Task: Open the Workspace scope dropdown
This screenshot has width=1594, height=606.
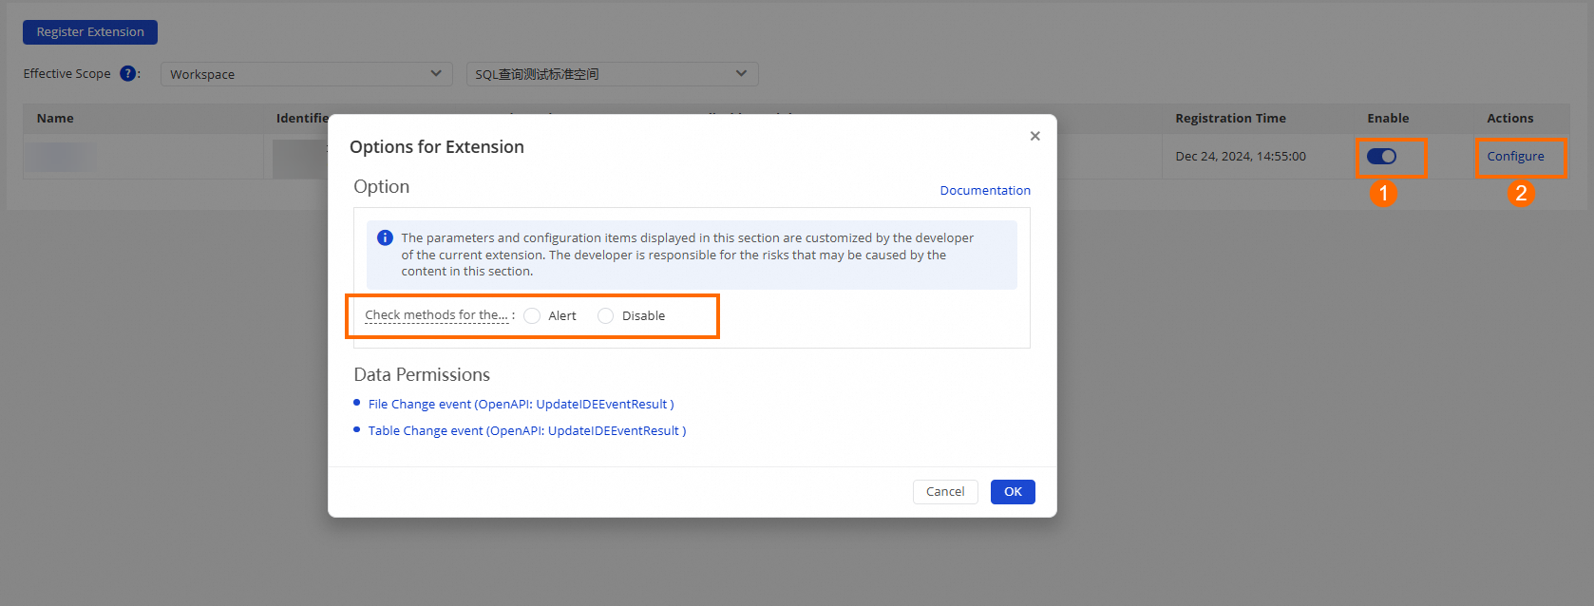Action: pos(306,74)
